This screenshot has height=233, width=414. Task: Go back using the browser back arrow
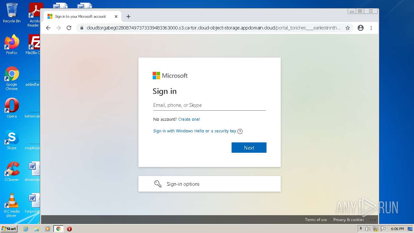tap(48, 28)
